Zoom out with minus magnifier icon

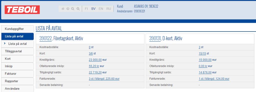[73, 9]
